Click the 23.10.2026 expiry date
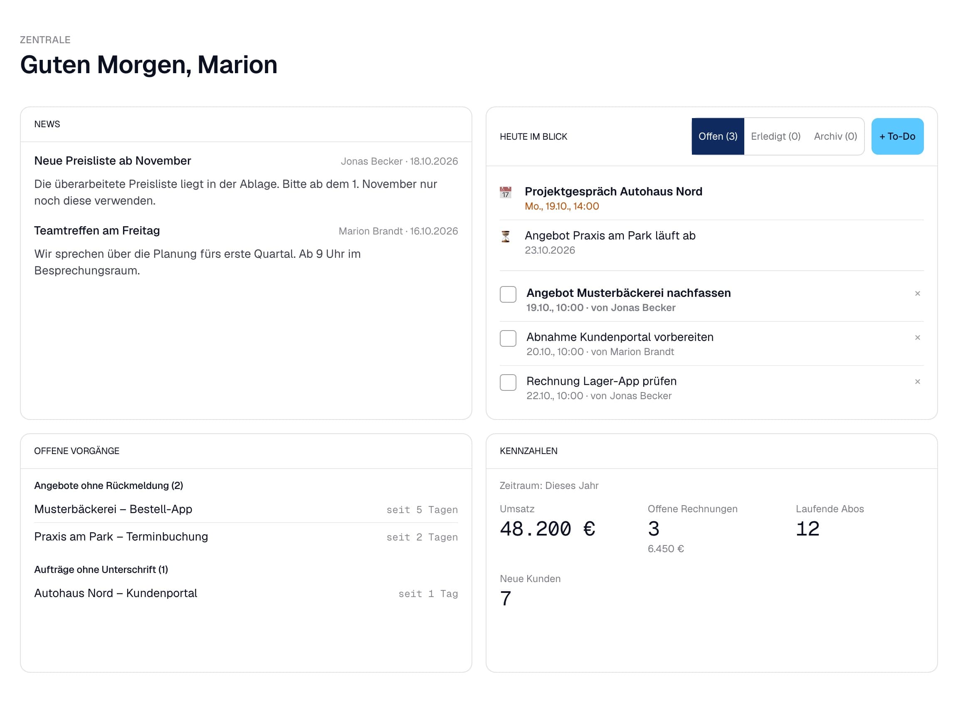The height and width of the screenshot is (706, 958). tap(550, 250)
